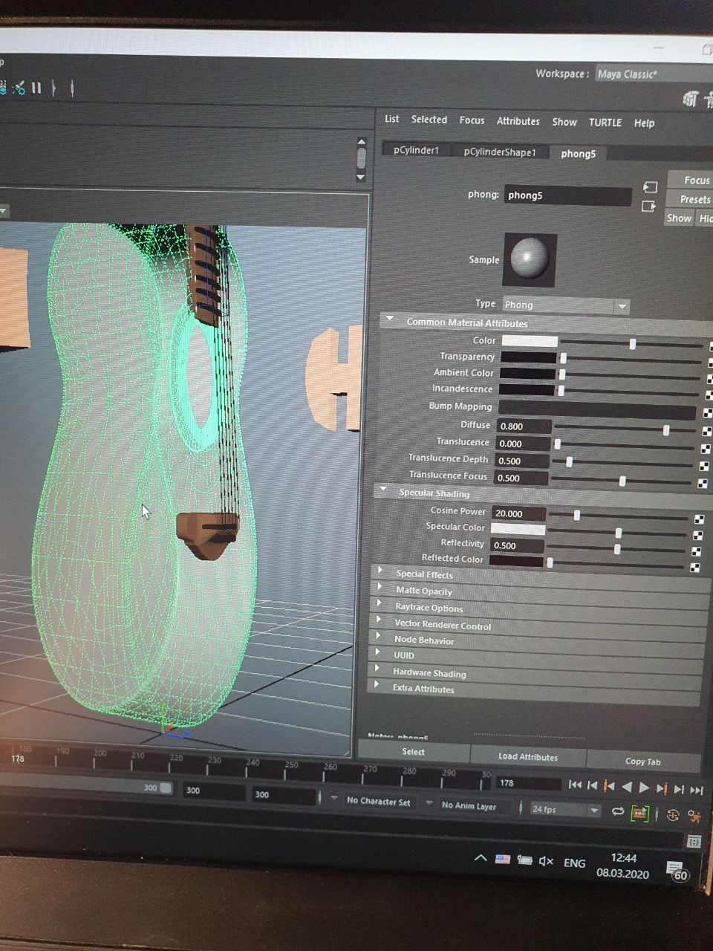Click the Translucence Depth map checker button
The image size is (713, 951).
click(x=703, y=466)
